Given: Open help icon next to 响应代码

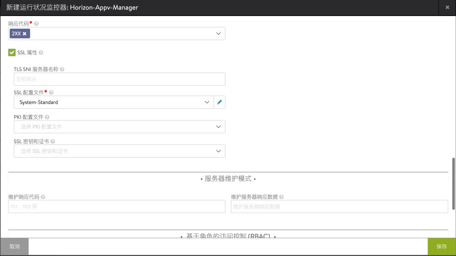Looking at the screenshot, I should coord(36,24).
